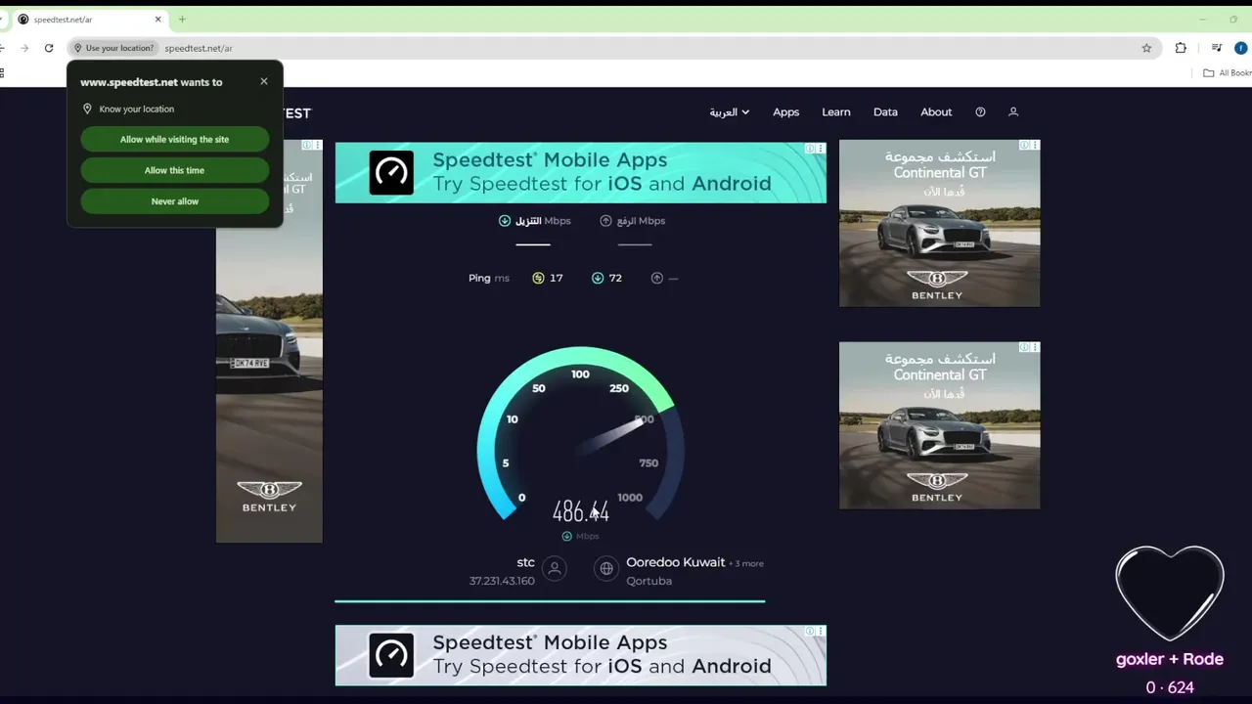This screenshot has height=704, width=1252.
Task: Select Never allow location access
Action: coord(174,201)
